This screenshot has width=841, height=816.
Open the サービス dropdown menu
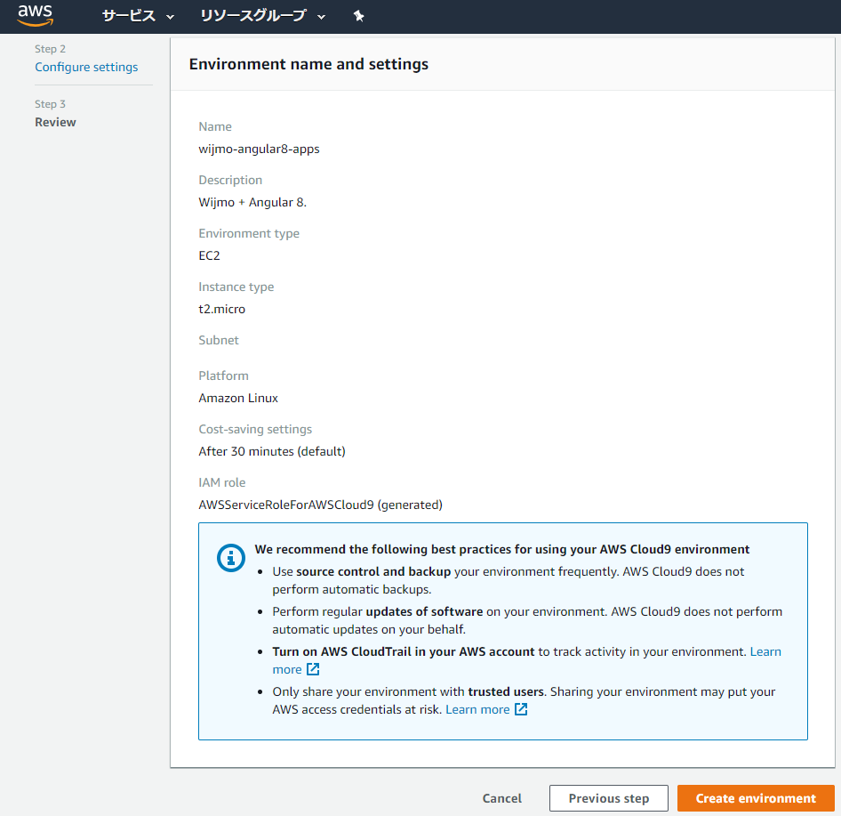[x=139, y=16]
